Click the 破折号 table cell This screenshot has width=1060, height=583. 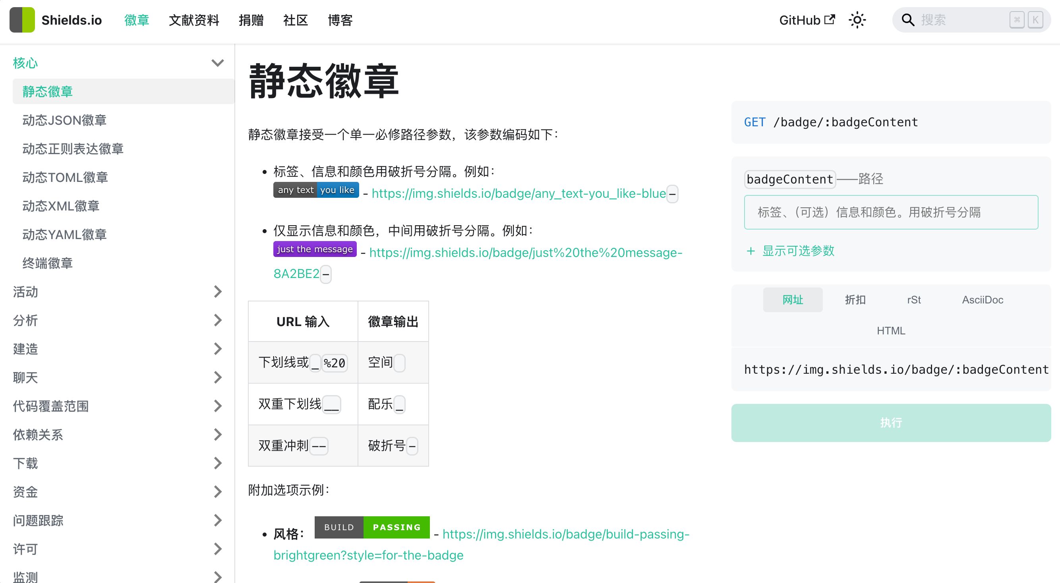[393, 446]
